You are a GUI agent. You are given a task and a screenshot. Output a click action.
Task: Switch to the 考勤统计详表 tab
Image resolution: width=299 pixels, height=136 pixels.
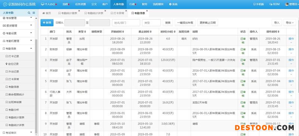(94, 13)
